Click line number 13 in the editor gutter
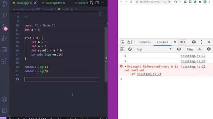 pyautogui.click(x=17, y=38)
